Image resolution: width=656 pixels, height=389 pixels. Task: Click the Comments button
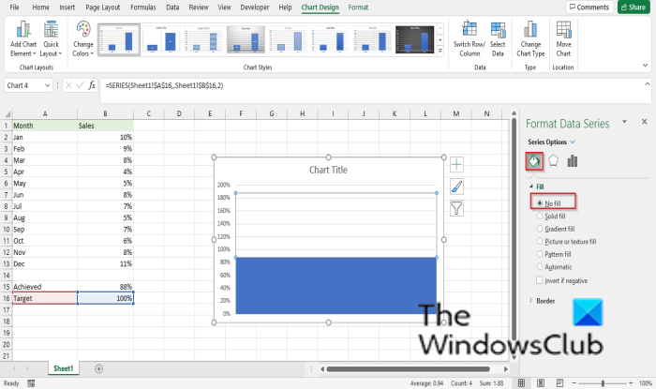(589, 7)
